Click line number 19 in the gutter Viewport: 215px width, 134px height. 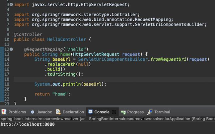coord(7,84)
